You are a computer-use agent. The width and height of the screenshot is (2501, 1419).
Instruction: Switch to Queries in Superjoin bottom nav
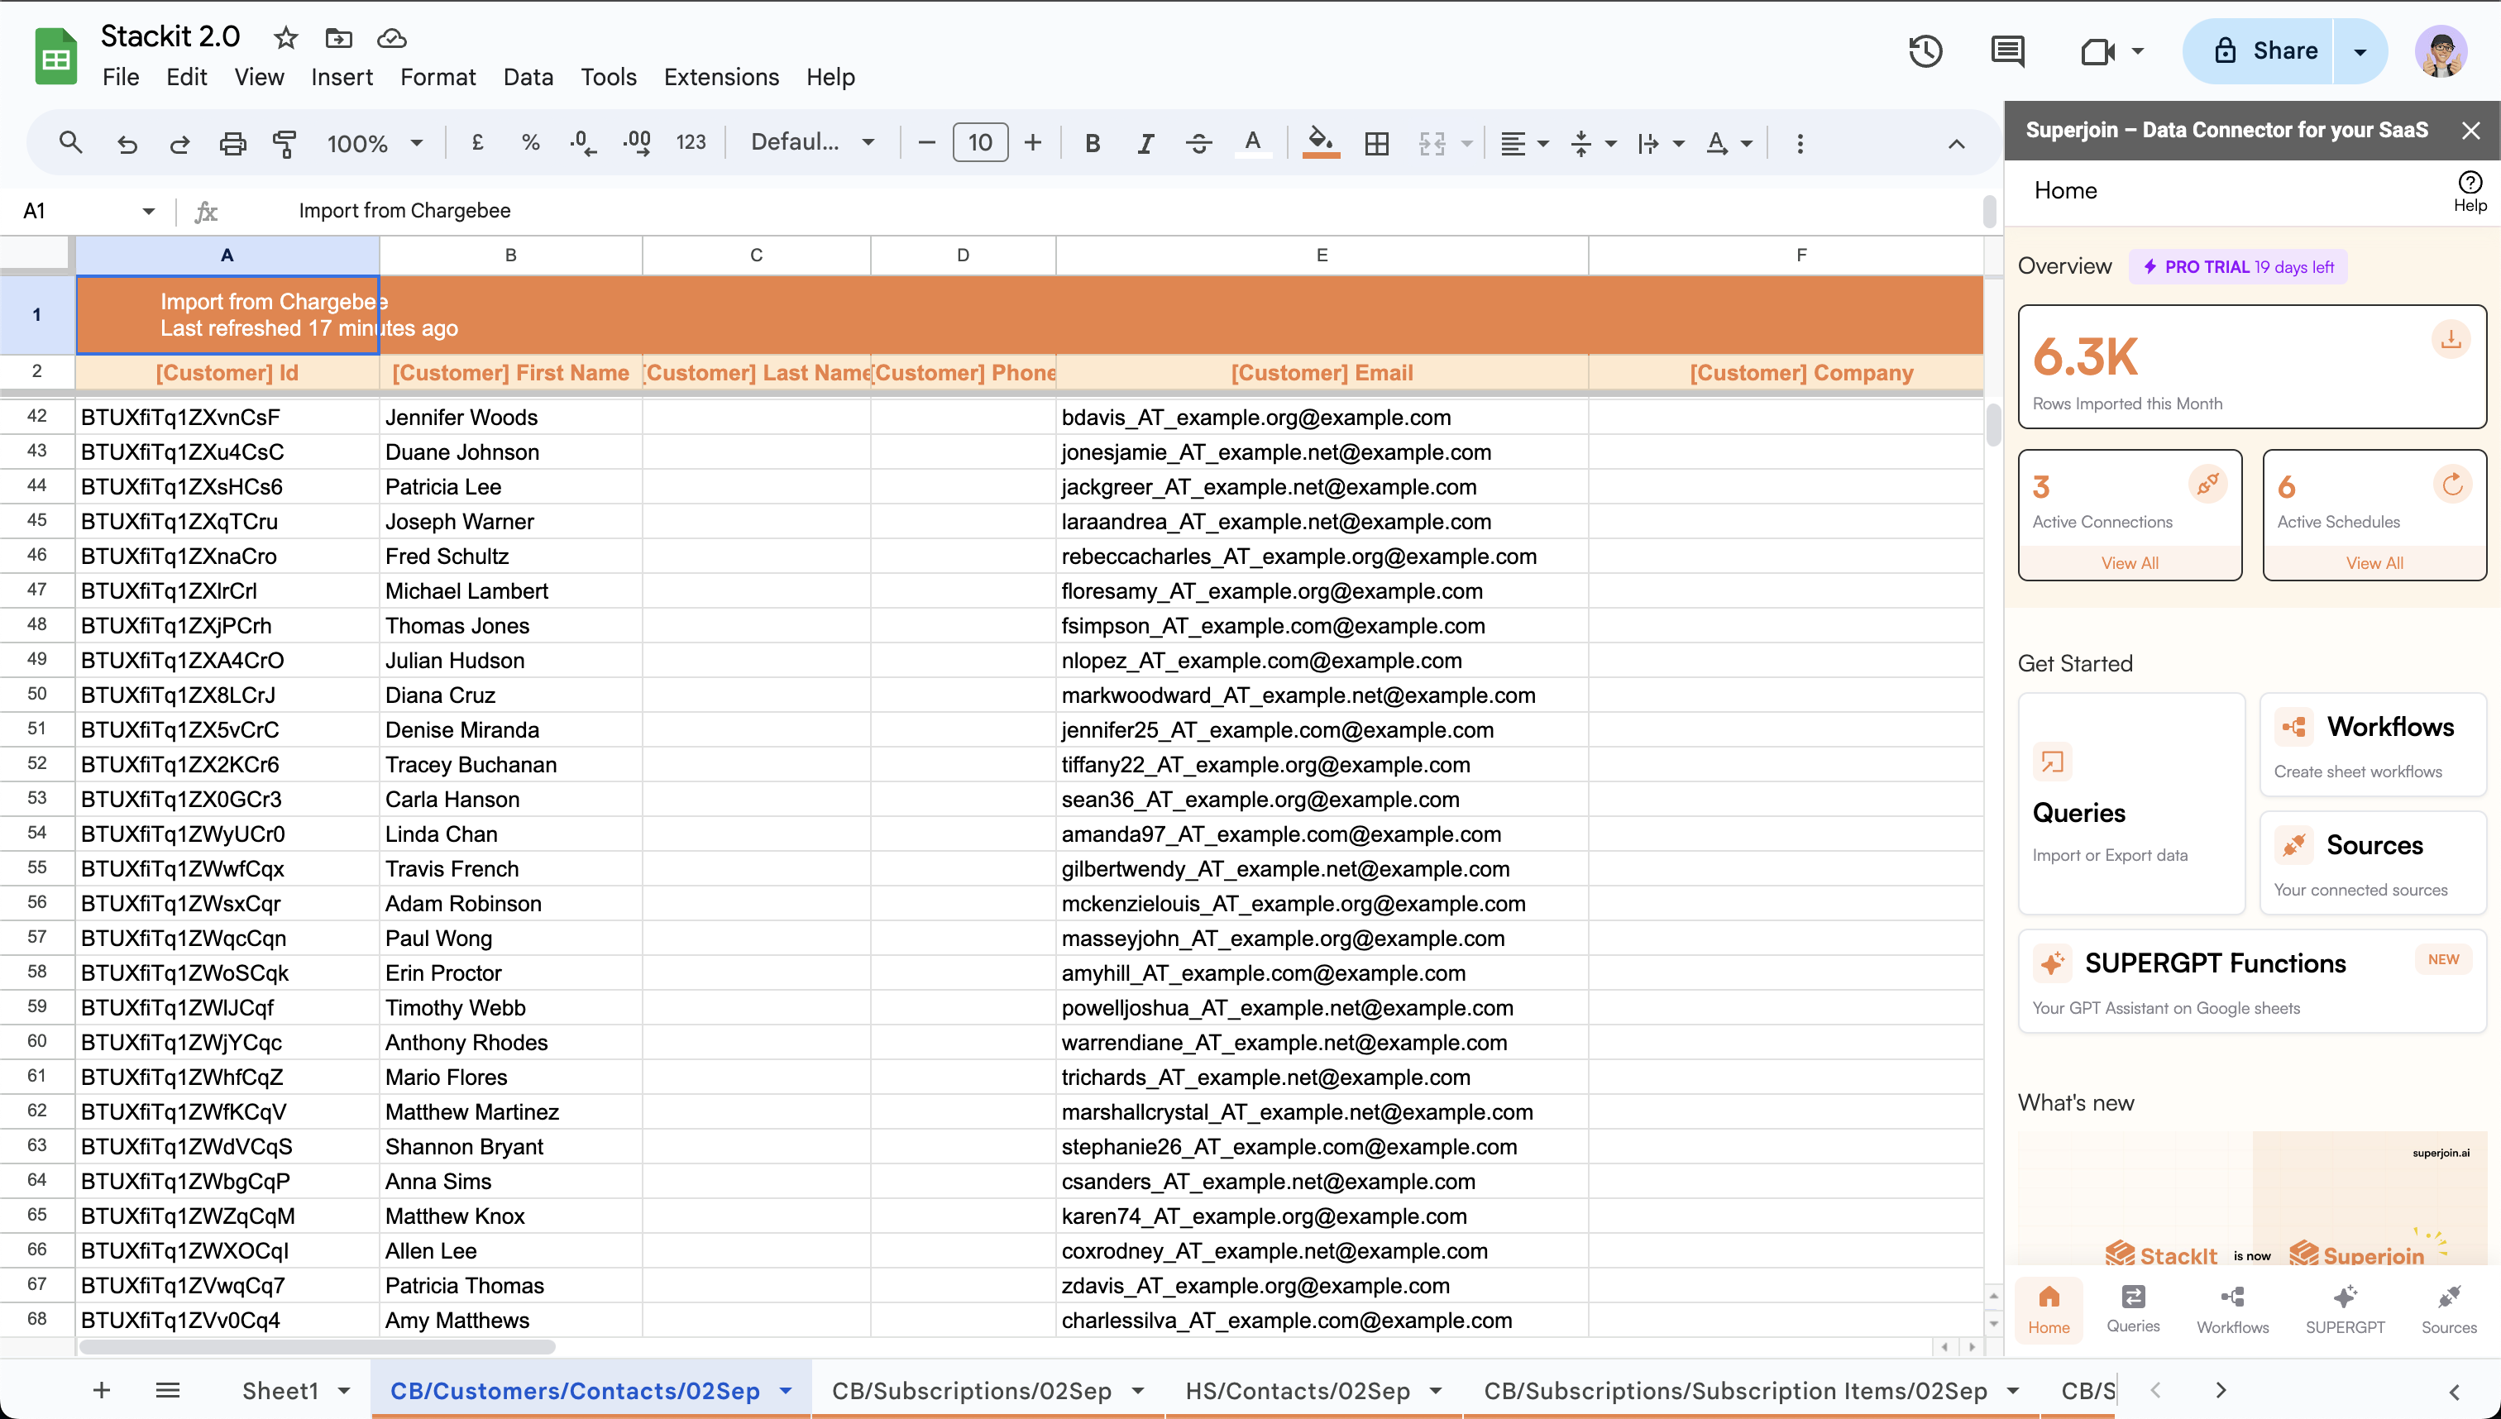click(2133, 1309)
